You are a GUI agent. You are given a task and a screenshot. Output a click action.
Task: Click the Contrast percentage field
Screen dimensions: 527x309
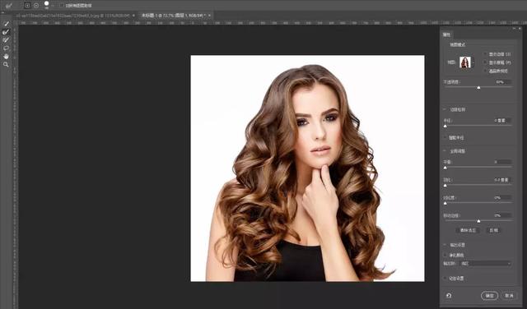point(502,197)
